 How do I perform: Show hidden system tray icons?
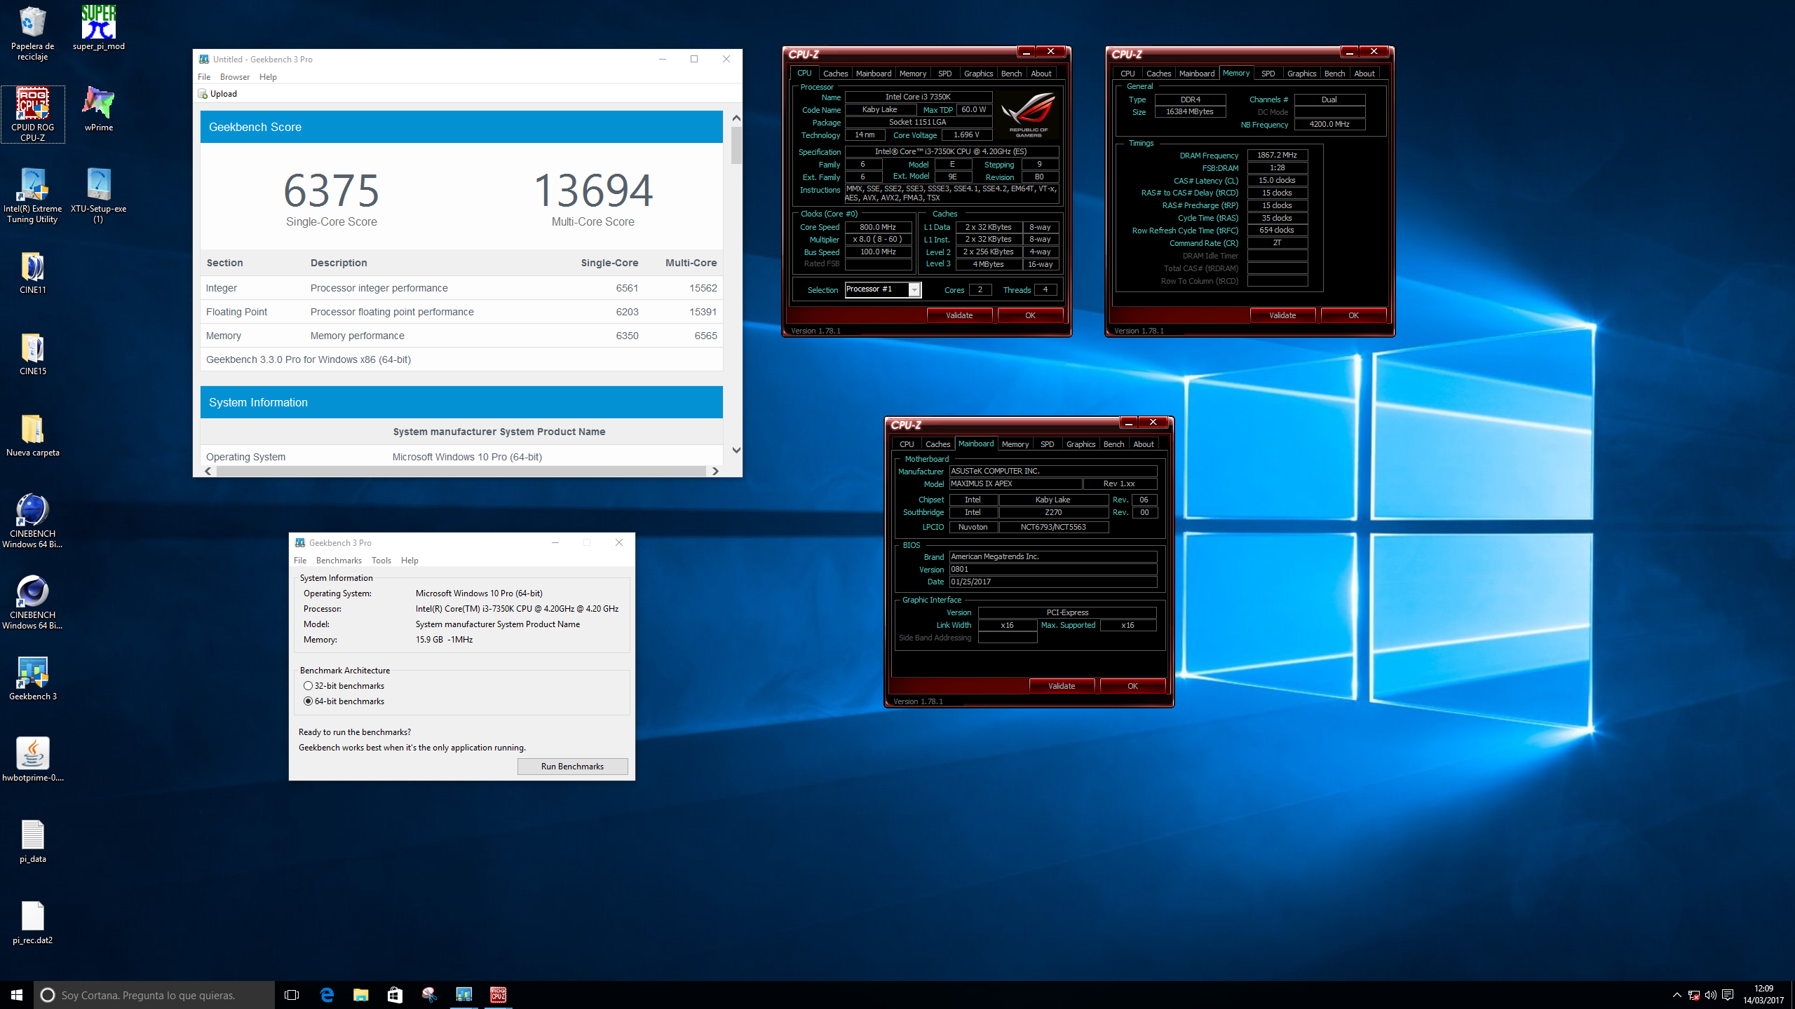[x=1677, y=995]
